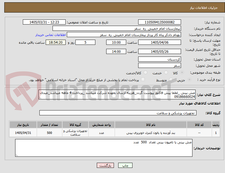Screen dimensions: 225x173
Task: Click the remaining days field showing 5
Action: 85,42
